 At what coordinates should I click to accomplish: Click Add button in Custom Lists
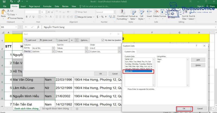point(198,60)
